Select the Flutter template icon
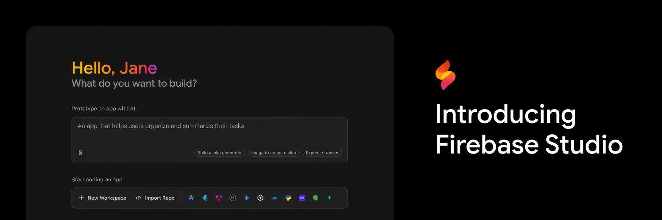The height and width of the screenshot is (220, 662). (205, 198)
